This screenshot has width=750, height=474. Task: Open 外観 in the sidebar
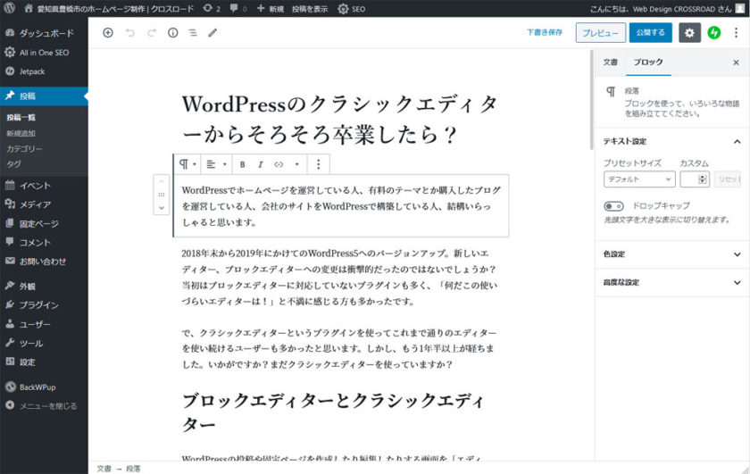coord(44,286)
